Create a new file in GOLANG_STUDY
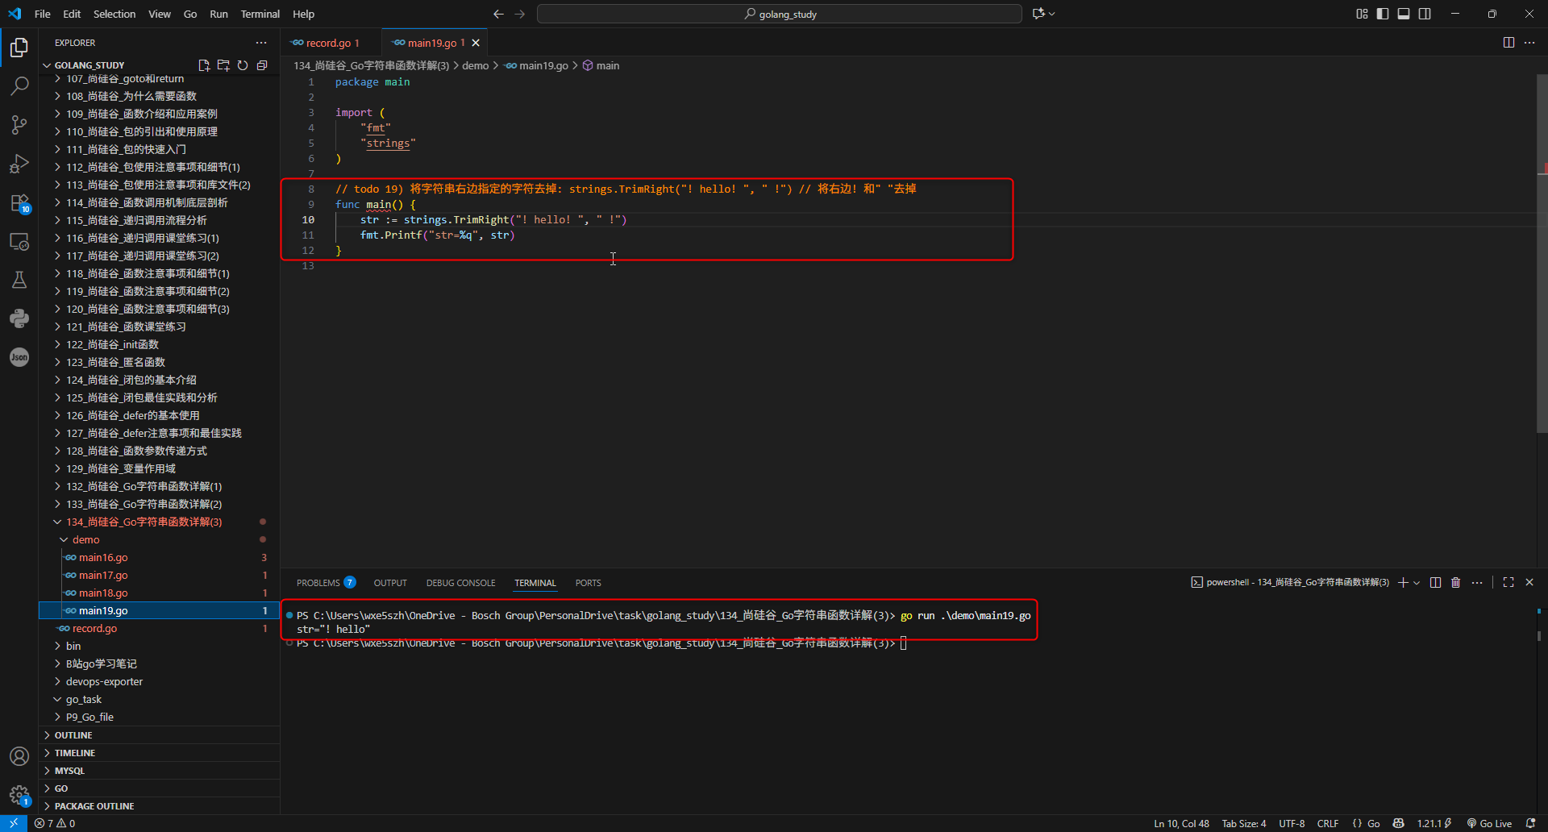1548x832 pixels. point(204,65)
